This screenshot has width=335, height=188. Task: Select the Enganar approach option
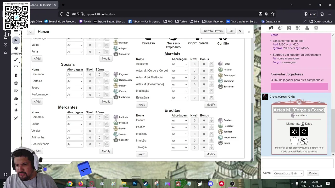point(121,74)
